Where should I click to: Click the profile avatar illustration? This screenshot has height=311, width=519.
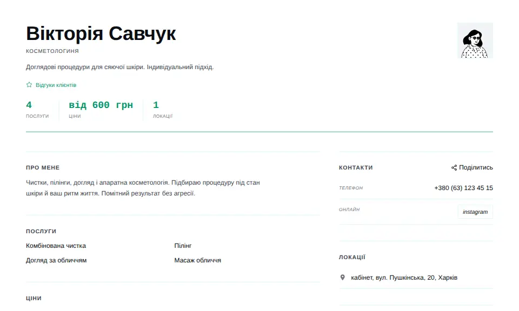pos(475,40)
